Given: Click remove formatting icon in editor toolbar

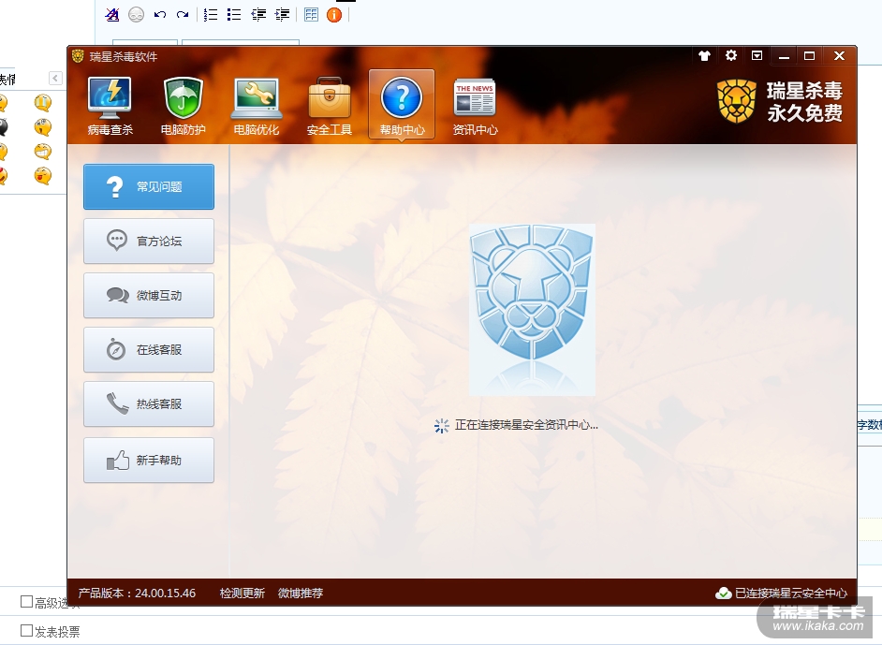Looking at the screenshot, I should coord(112,15).
